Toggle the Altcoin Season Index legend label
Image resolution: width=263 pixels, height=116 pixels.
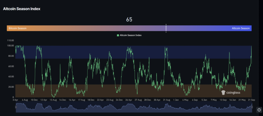[130, 35]
